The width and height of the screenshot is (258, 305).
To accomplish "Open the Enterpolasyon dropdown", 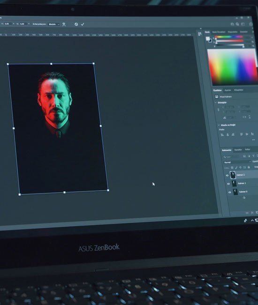I will pos(54,24).
